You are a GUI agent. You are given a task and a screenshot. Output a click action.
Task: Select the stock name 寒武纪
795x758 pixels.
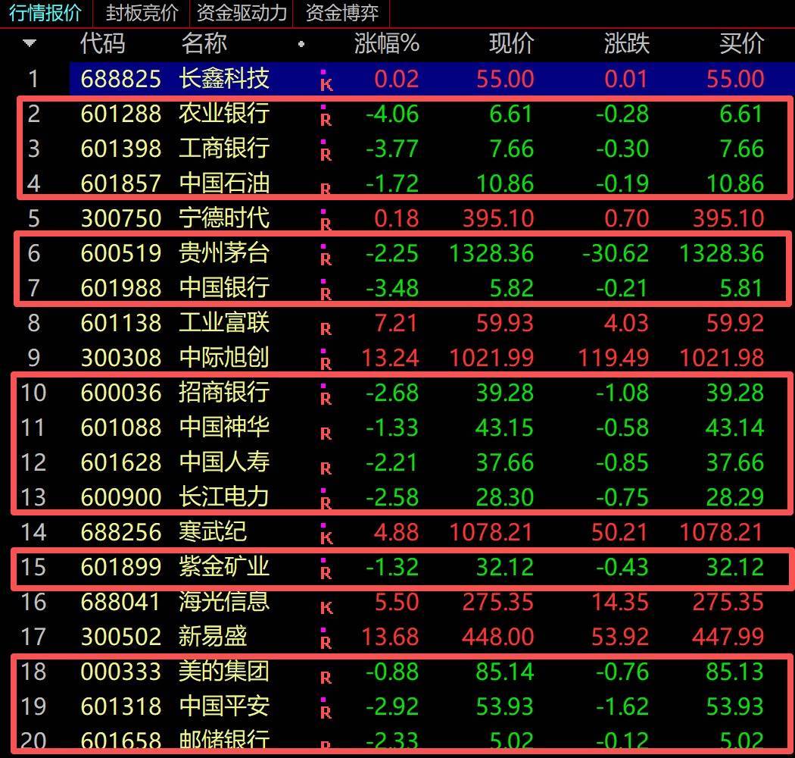(x=213, y=531)
